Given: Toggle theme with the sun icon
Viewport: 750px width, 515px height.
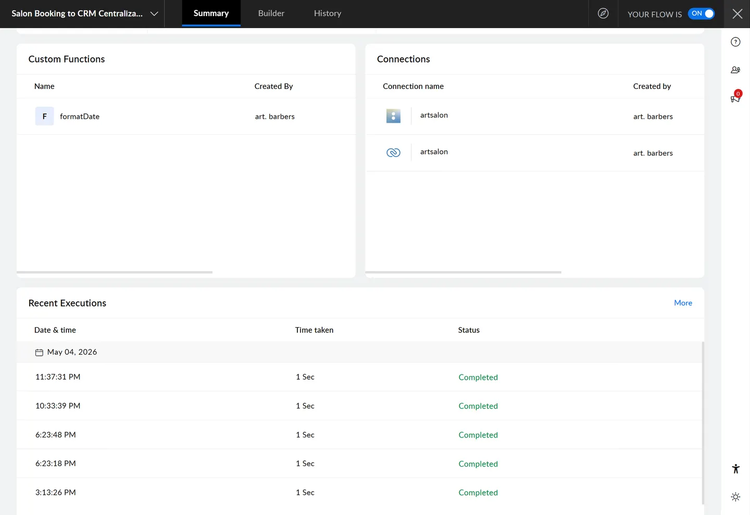Looking at the screenshot, I should [735, 497].
